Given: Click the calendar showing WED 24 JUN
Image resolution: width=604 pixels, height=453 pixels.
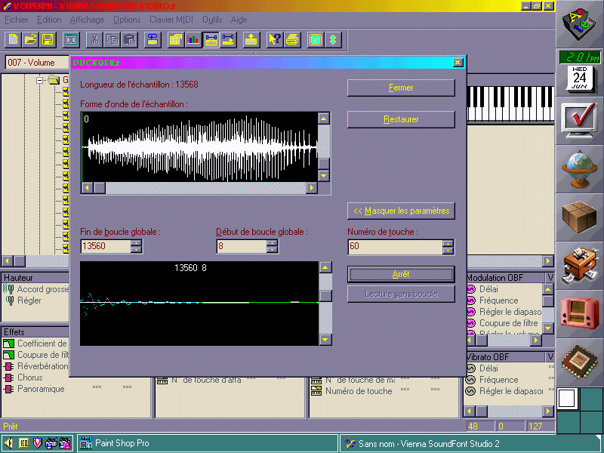Looking at the screenshot, I should tap(579, 79).
